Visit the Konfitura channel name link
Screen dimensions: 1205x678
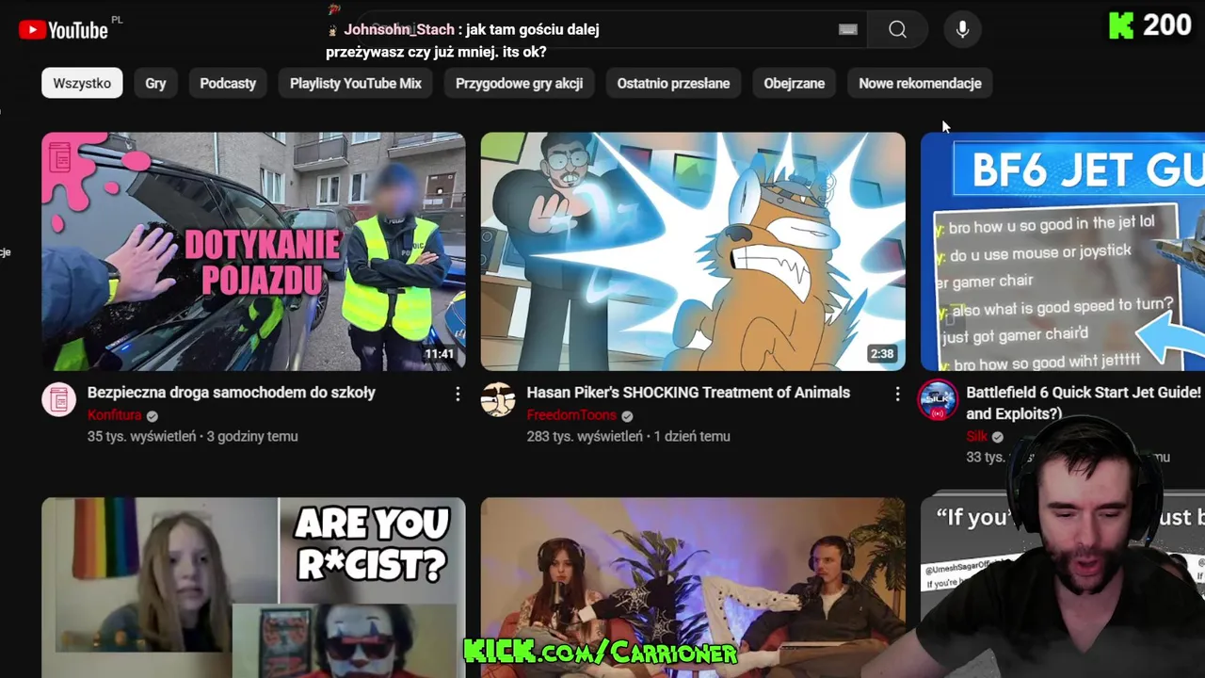click(x=114, y=415)
